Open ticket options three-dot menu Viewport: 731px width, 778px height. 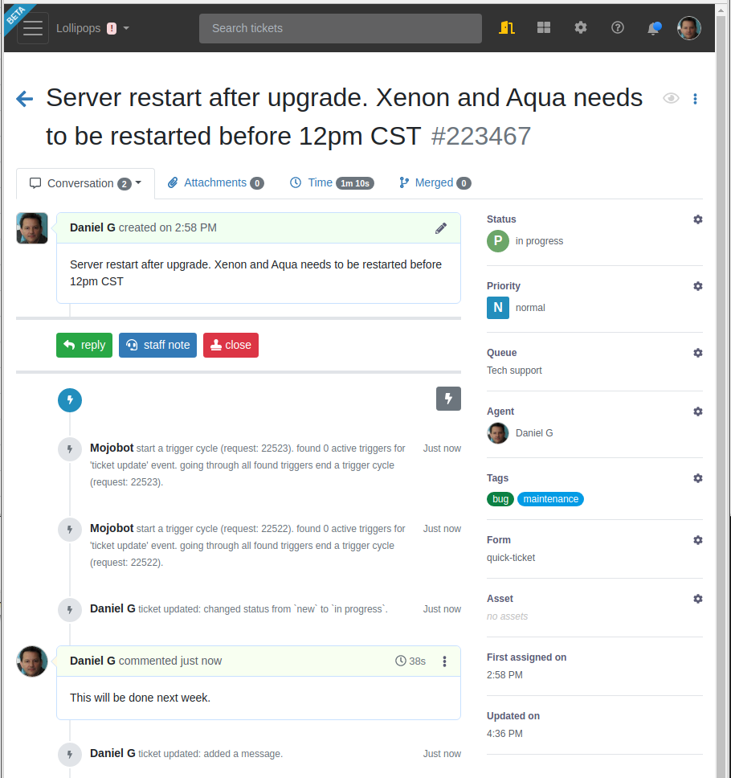pos(695,99)
